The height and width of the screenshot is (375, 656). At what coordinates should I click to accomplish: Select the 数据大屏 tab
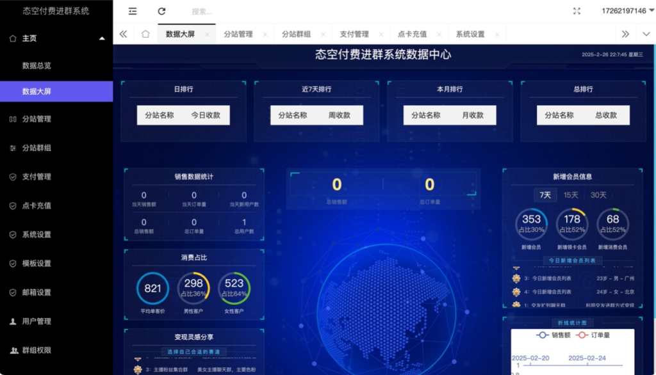coord(180,35)
